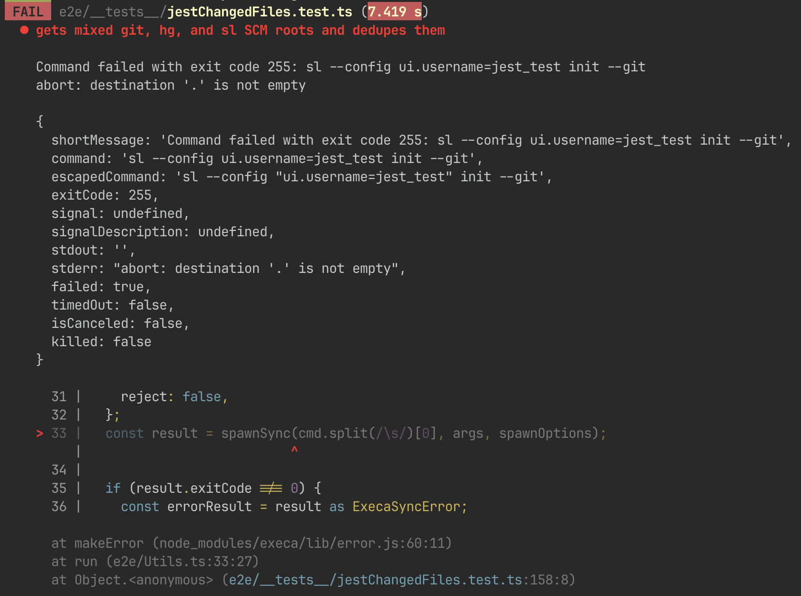Click the line number 31 in the code frame

coord(59,397)
